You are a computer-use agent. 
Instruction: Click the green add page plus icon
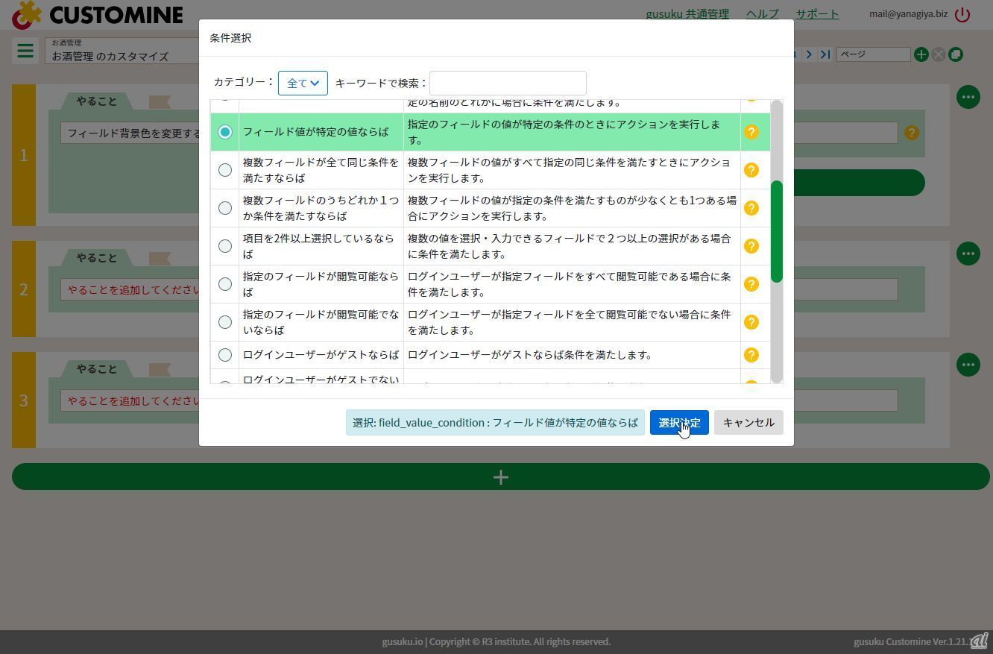pyautogui.click(x=921, y=54)
